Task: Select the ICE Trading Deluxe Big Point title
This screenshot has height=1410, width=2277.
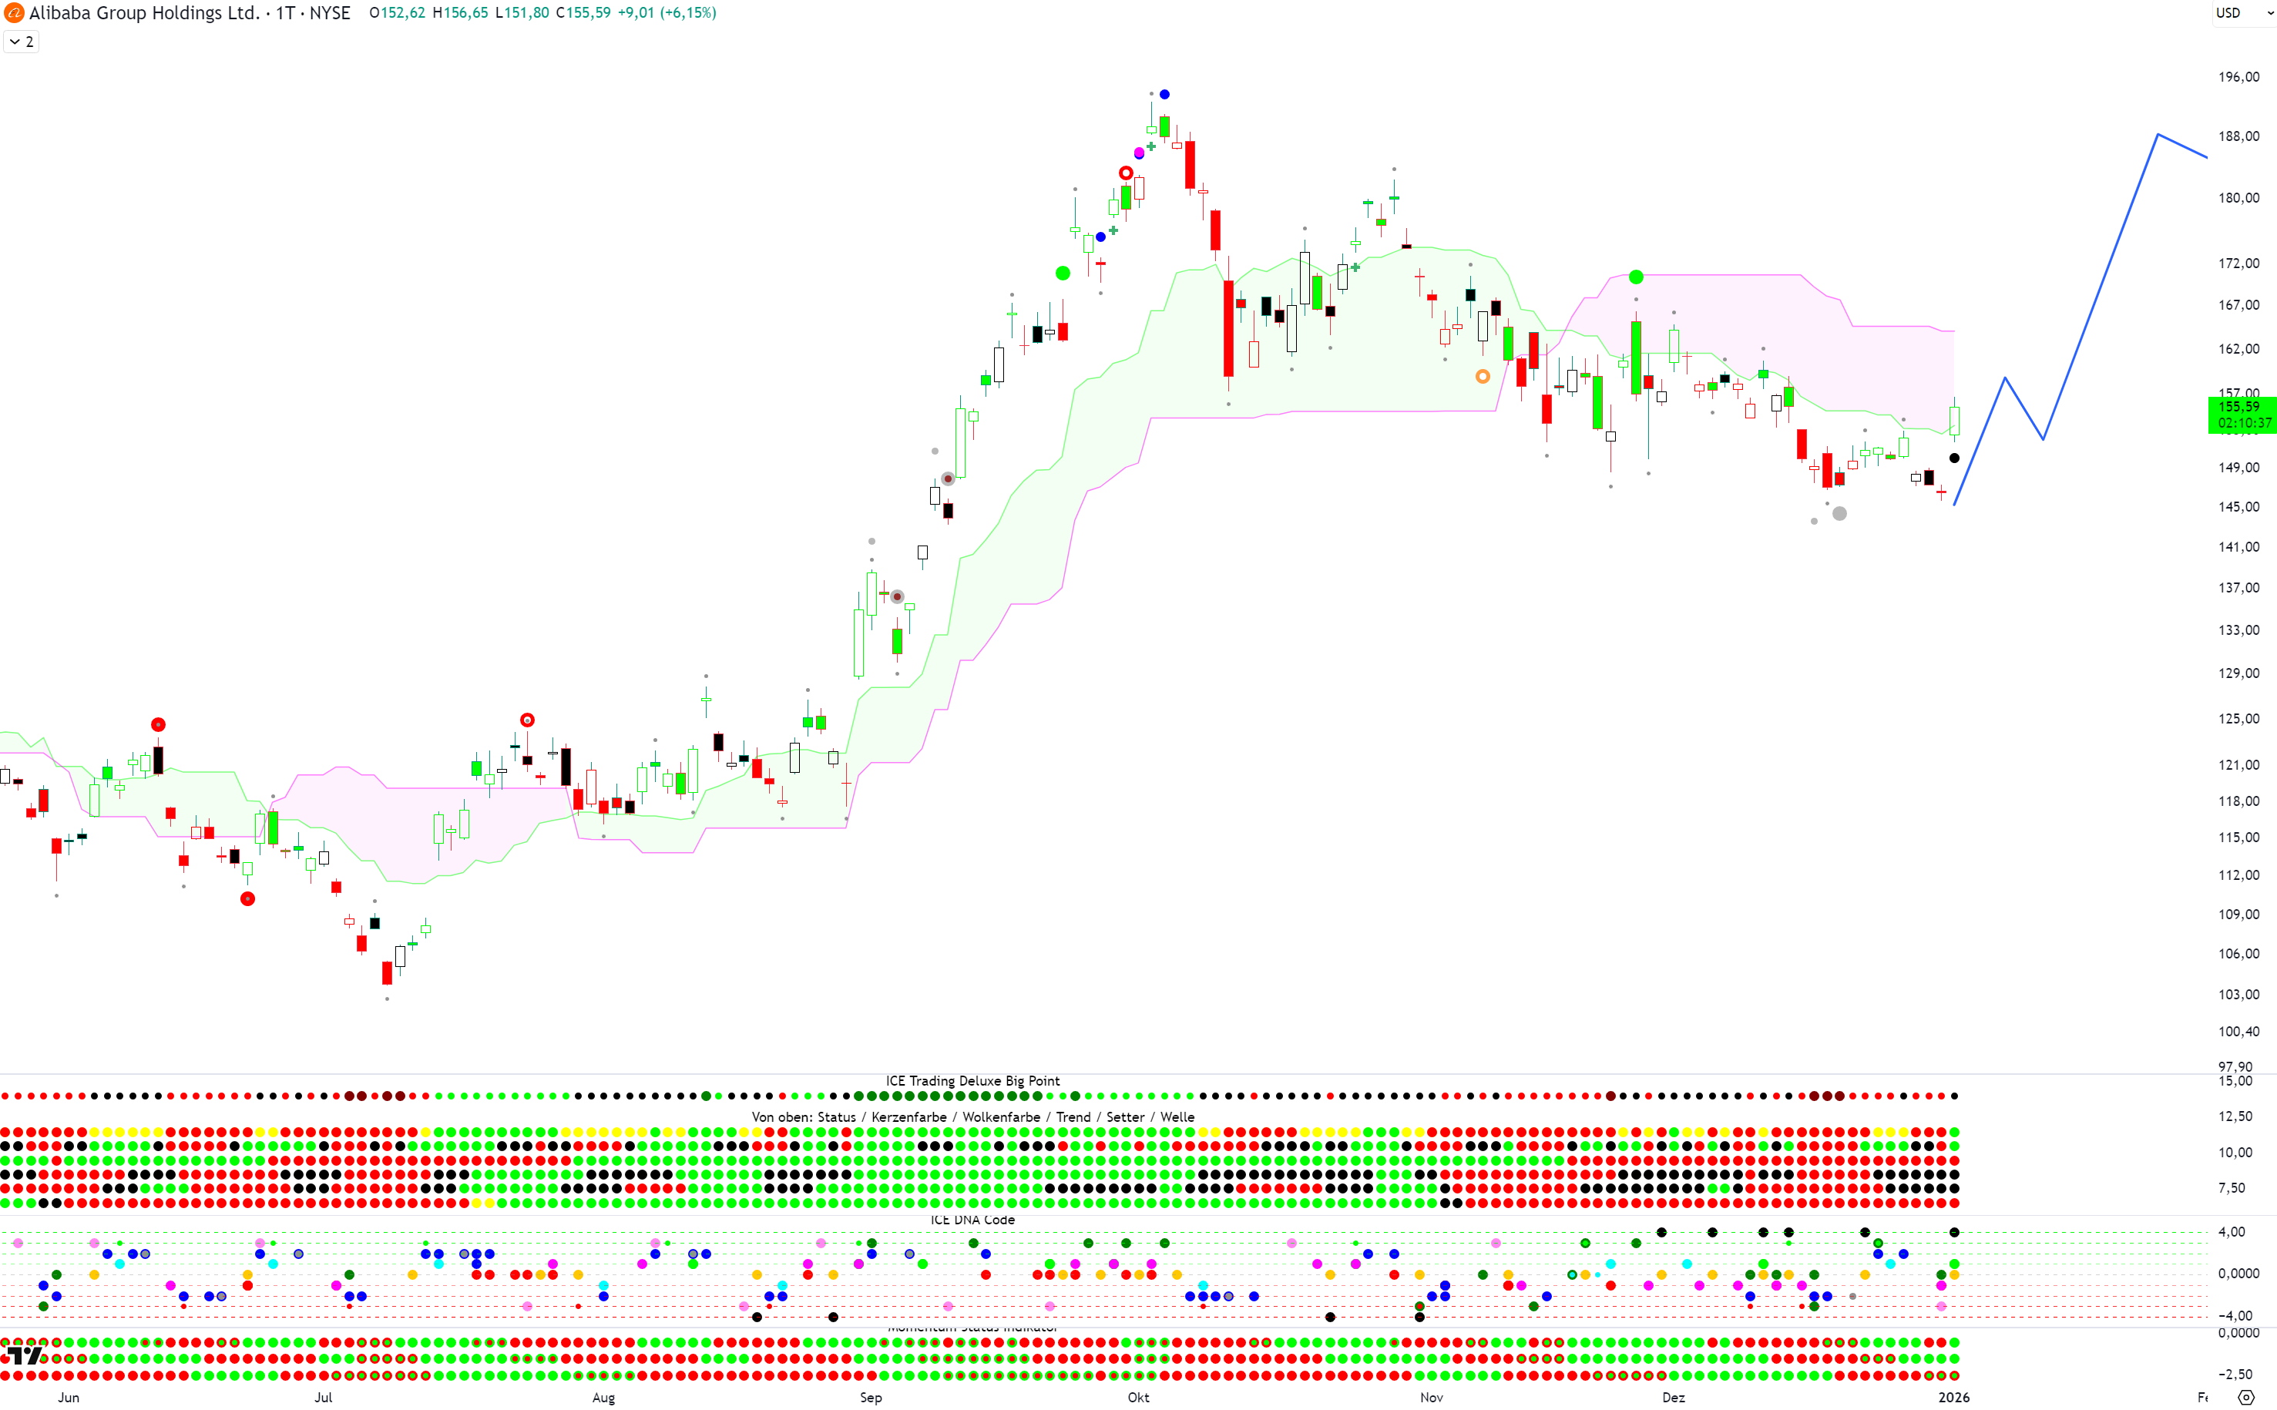Action: point(972,1081)
